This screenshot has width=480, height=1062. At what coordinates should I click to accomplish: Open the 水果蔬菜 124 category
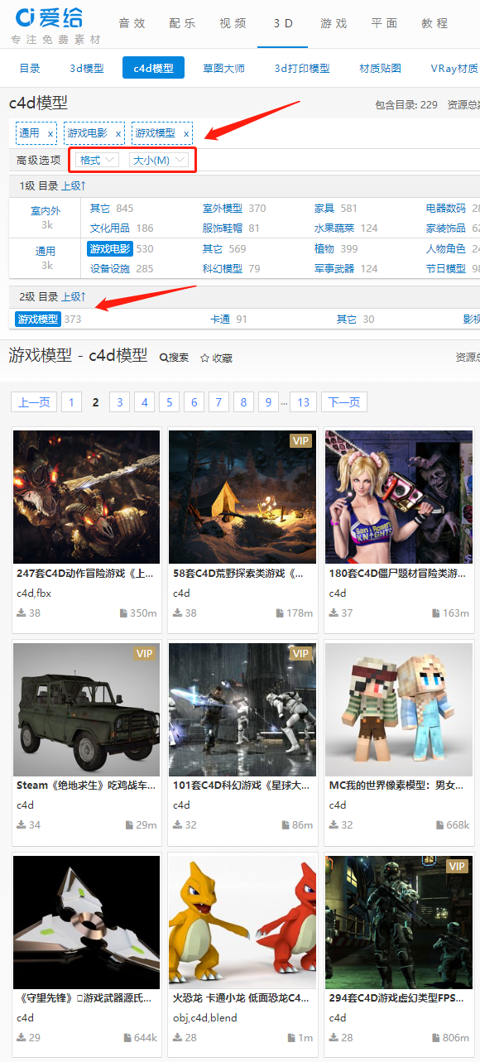click(346, 228)
